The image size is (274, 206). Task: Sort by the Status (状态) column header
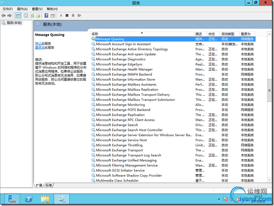[213, 34]
